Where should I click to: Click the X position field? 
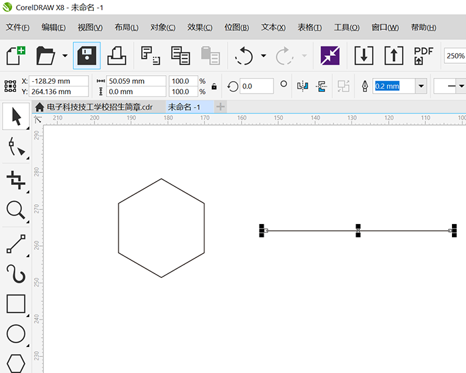[x=59, y=81]
